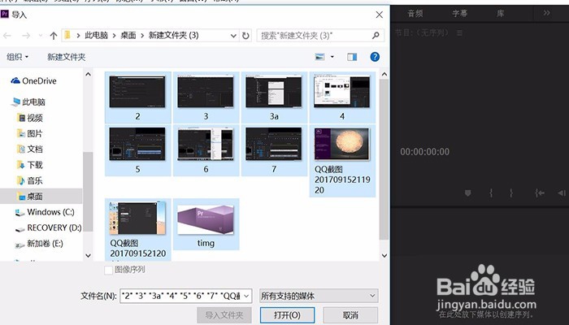Click the 导入文件夹 button
Viewport: 569px width, 325px height.
(224, 315)
